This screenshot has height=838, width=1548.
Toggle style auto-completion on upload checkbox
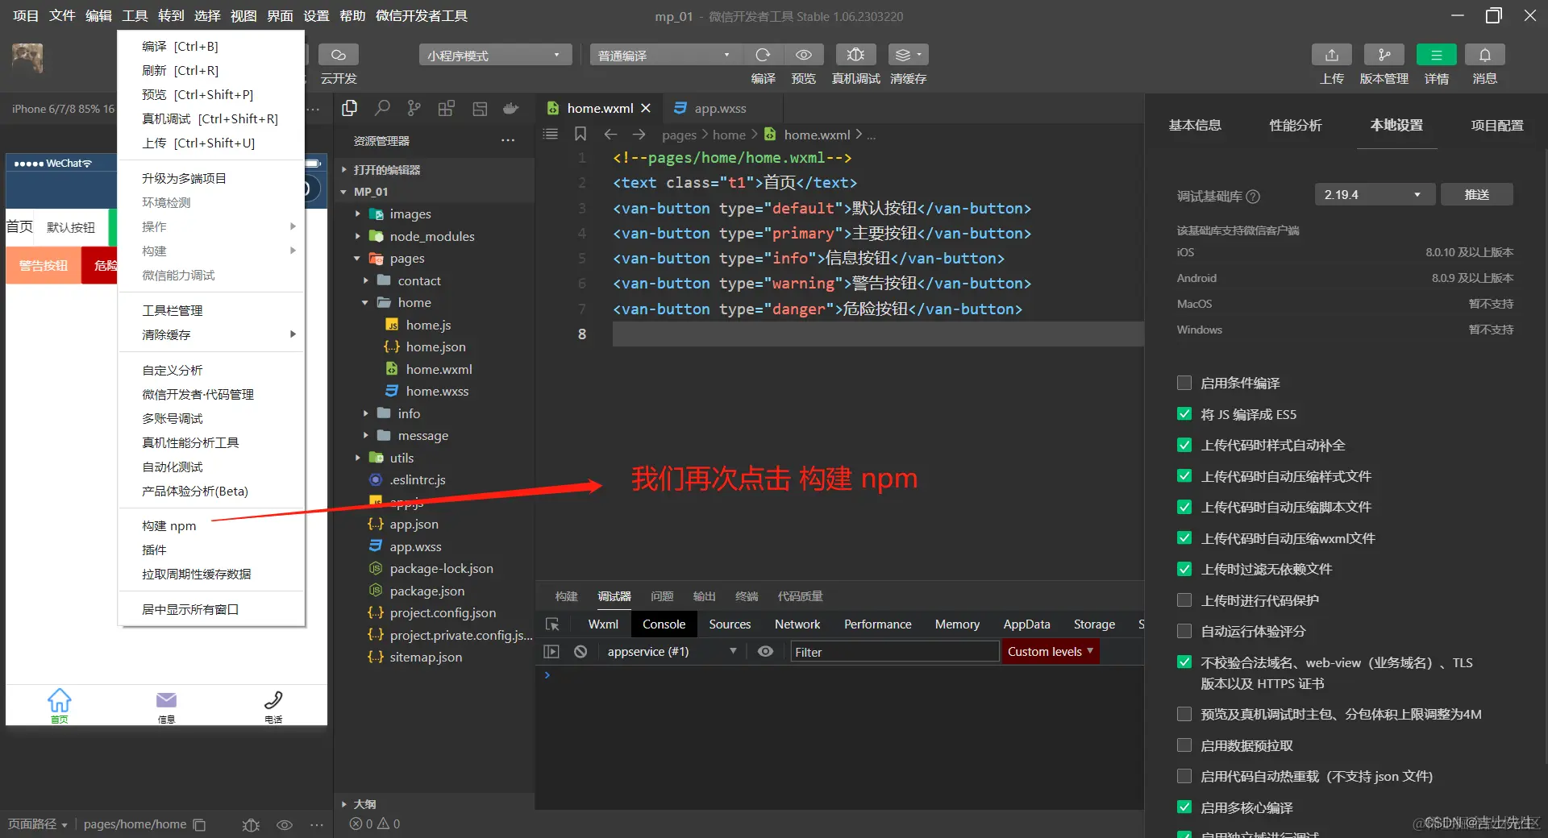tap(1184, 445)
